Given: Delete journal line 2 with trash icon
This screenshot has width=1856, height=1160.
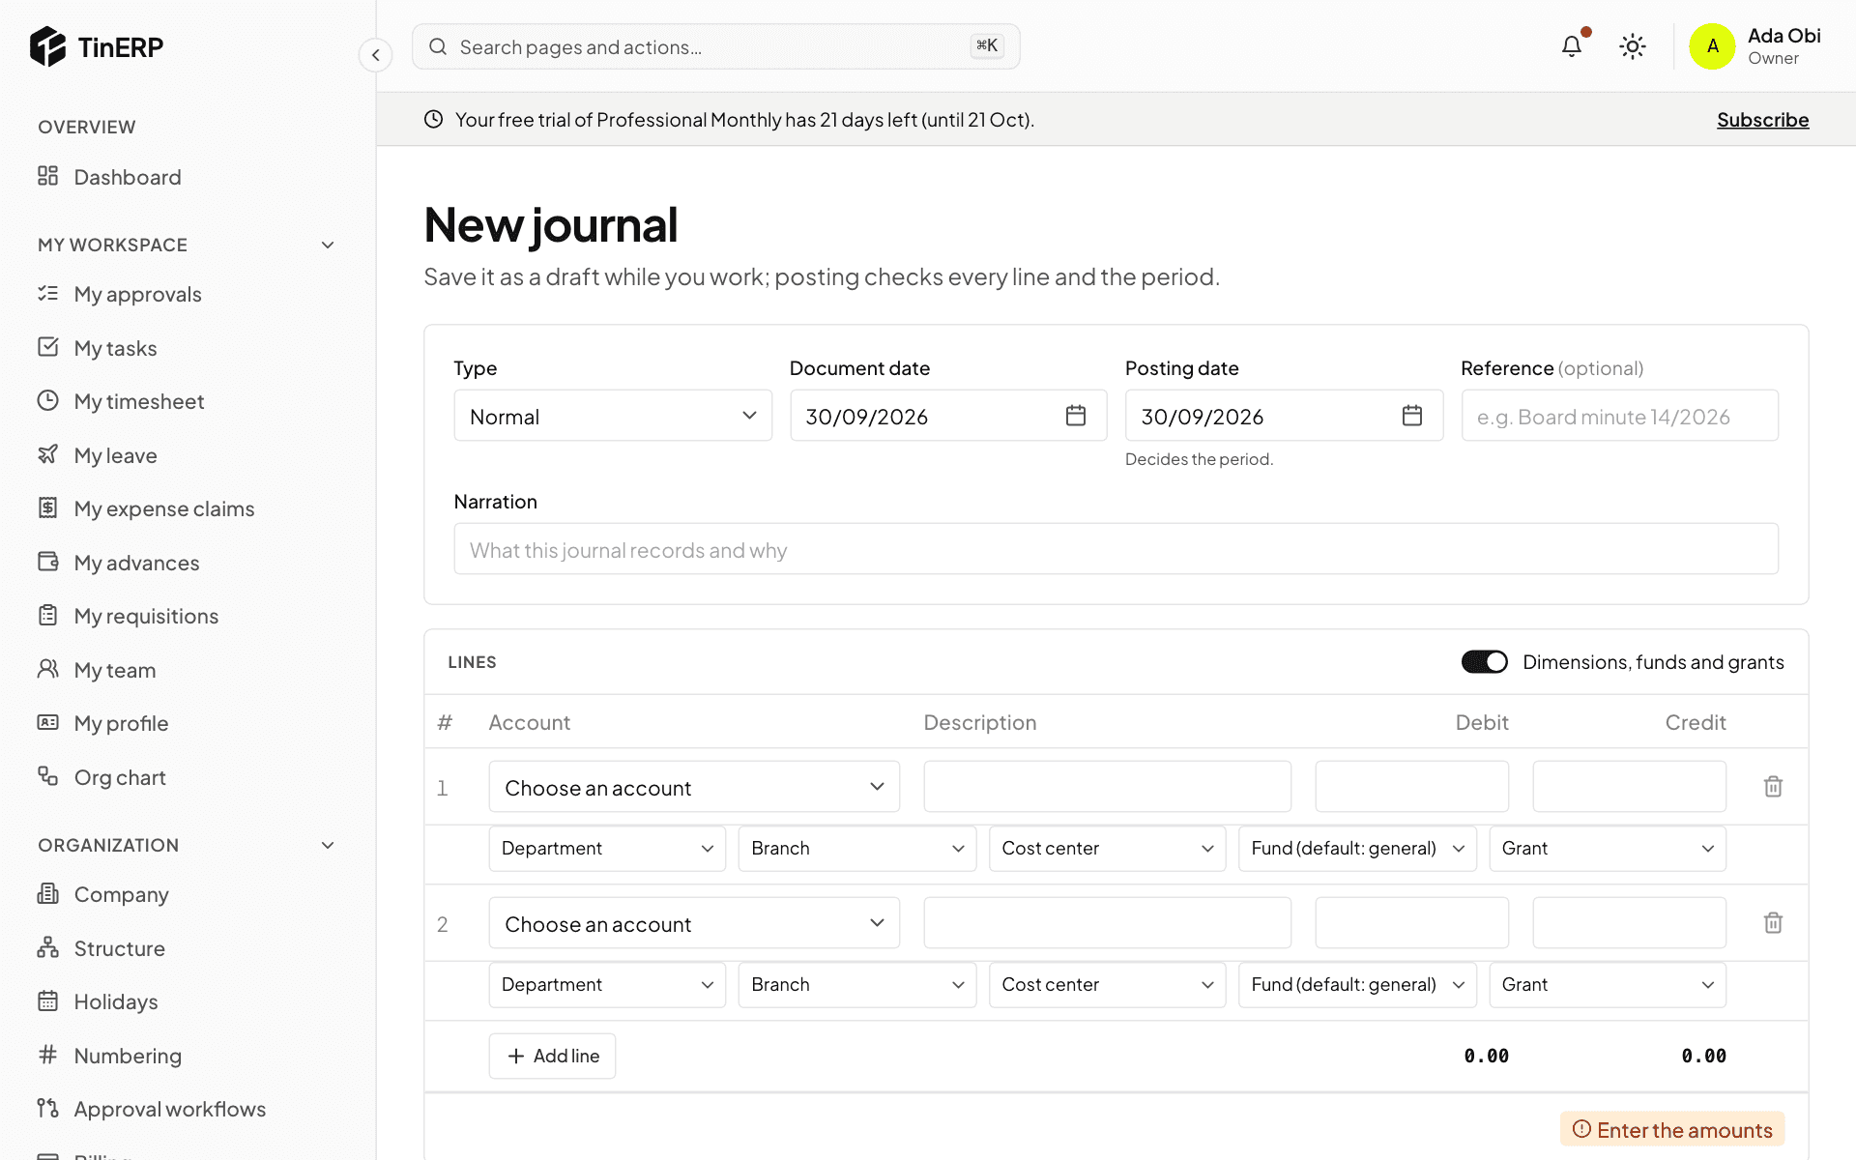Looking at the screenshot, I should coord(1773,923).
